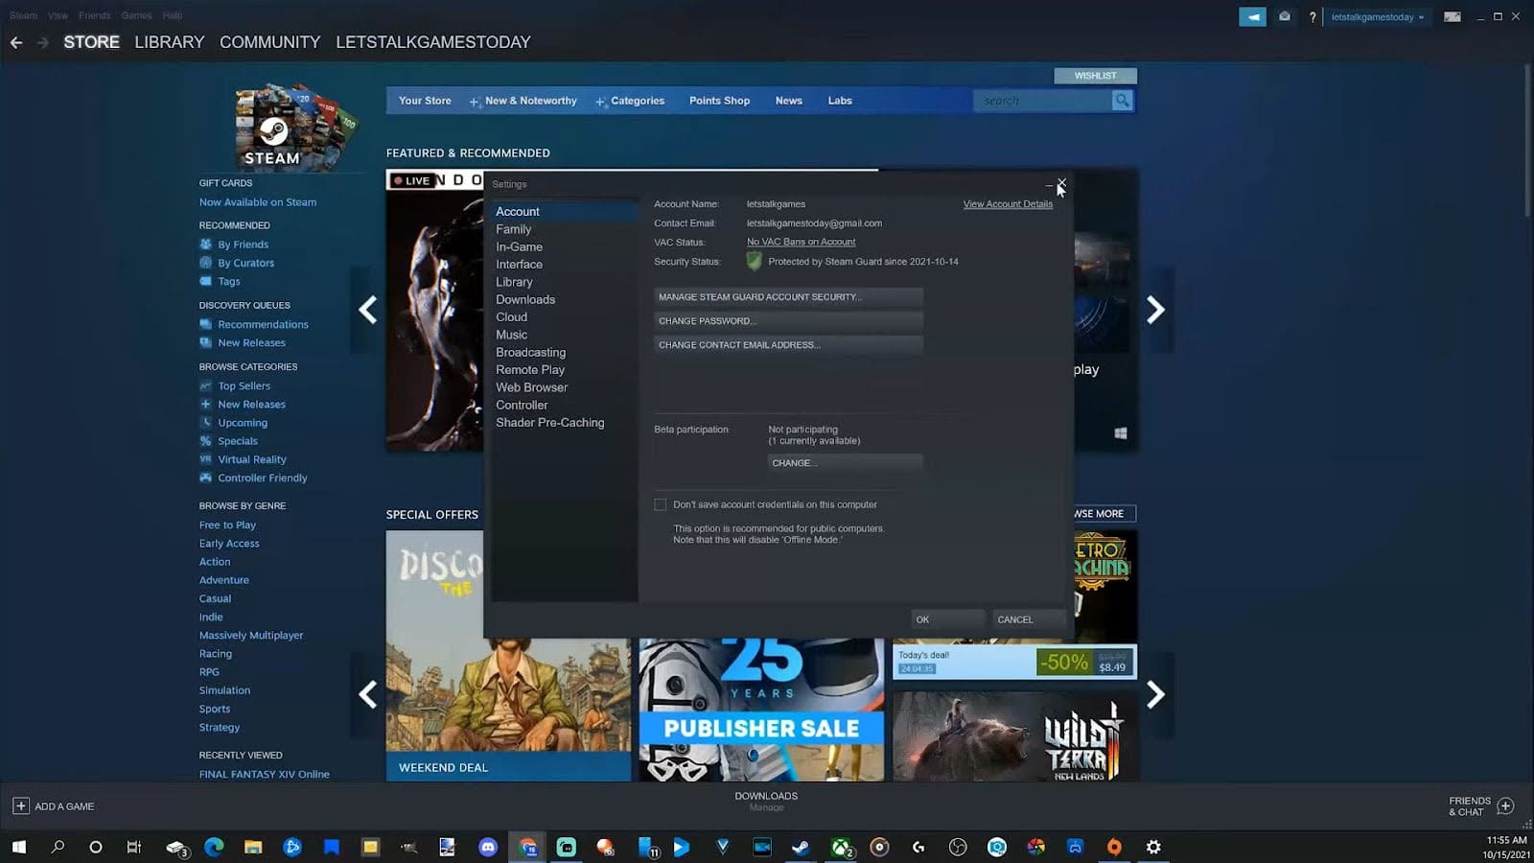Expand the New & Noteworthy menu
The height and width of the screenshot is (863, 1534).
tap(523, 101)
